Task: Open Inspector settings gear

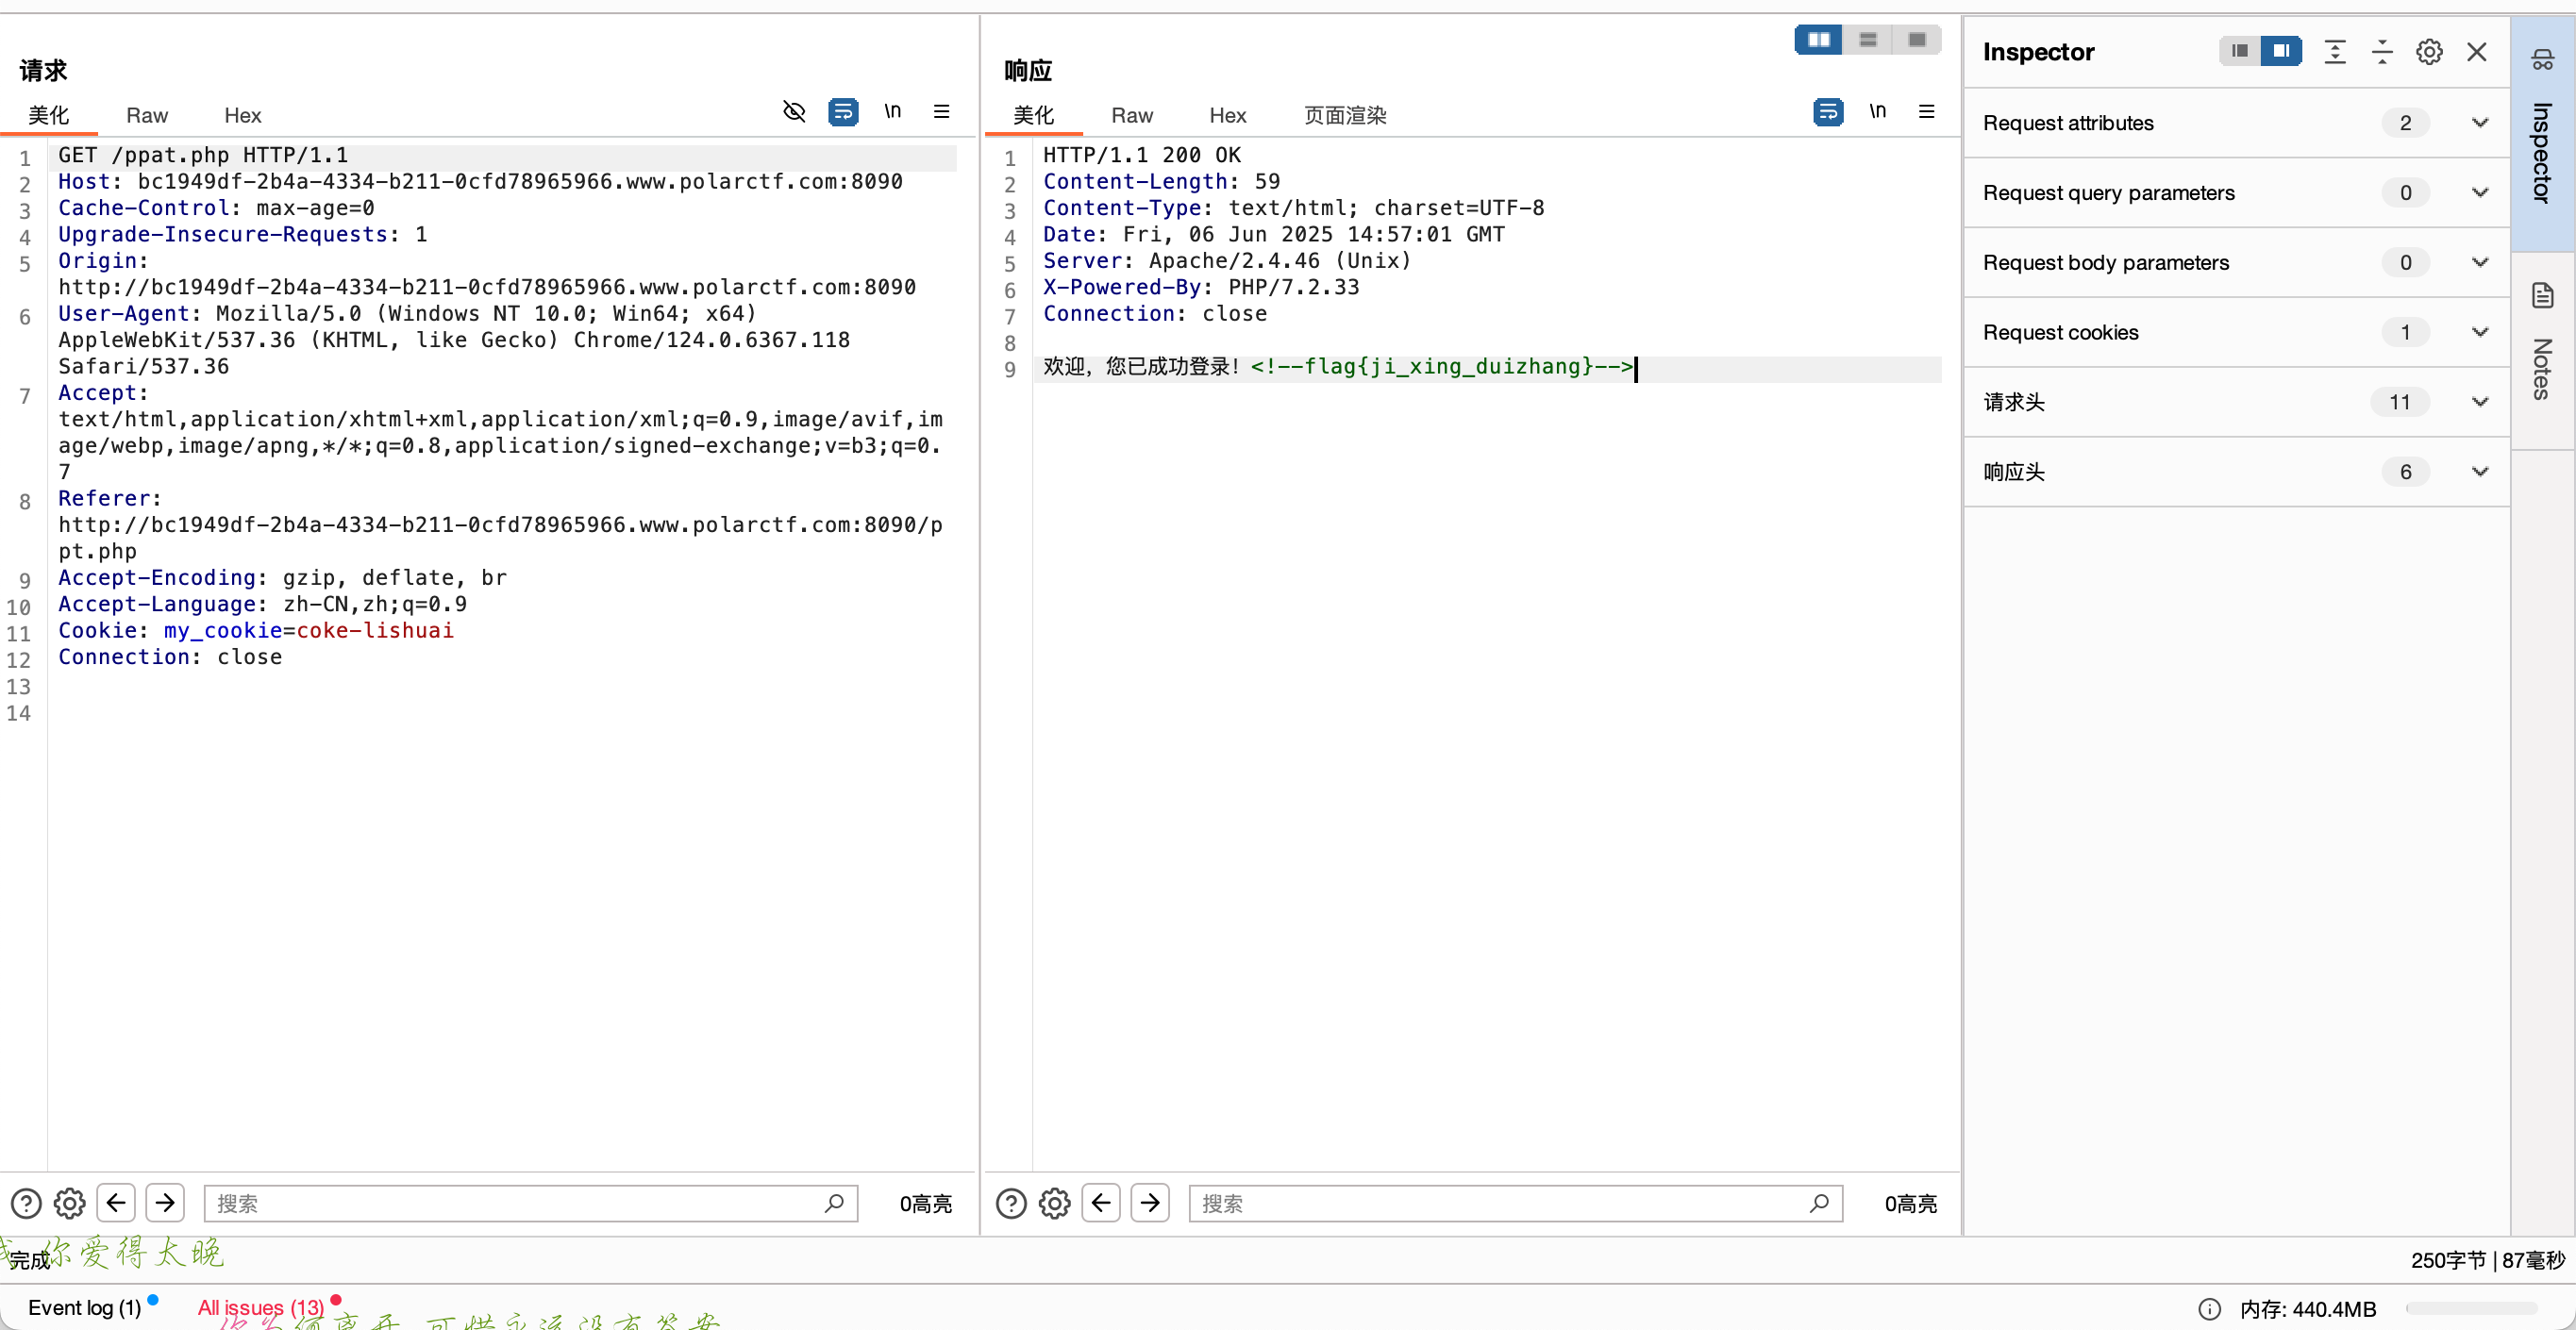Action: (x=2429, y=52)
